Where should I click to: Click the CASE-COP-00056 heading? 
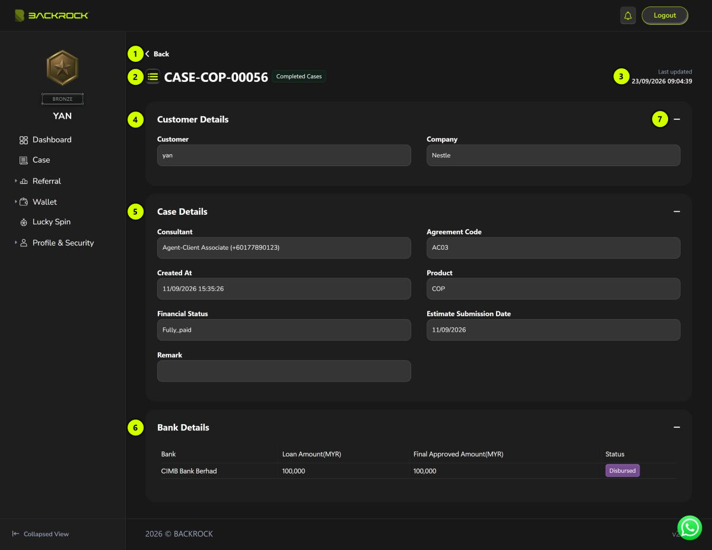coord(216,77)
